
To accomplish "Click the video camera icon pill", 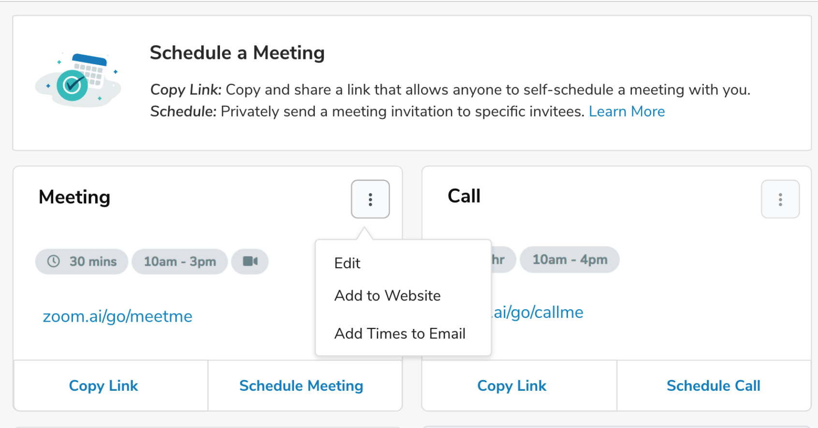I will coord(250,261).
